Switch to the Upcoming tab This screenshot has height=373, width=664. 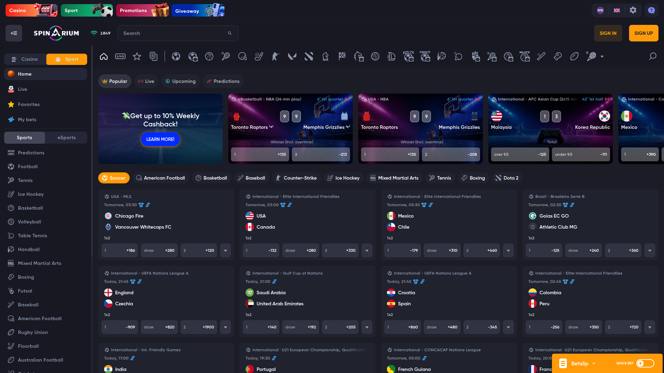click(x=181, y=81)
